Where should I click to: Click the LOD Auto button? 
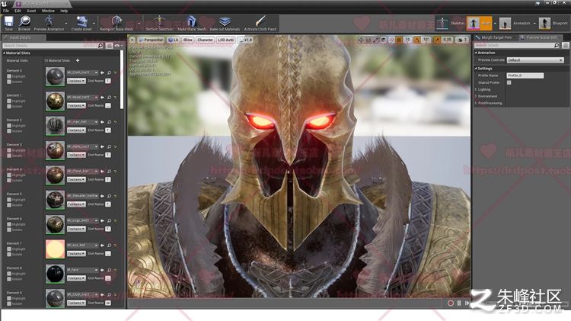[x=226, y=40]
